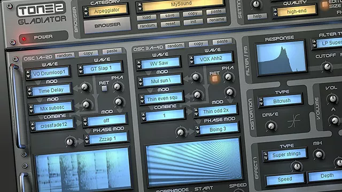Copy OSC 1A-2D settings
Image resolution: width=342 pixels, height=192 pixels.
[88, 53]
